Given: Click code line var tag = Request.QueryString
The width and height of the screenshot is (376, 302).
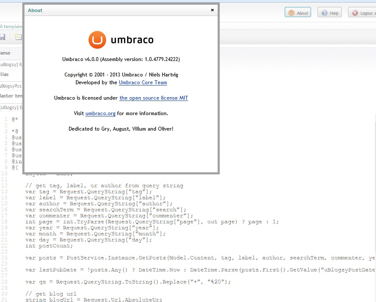Looking at the screenshot, I should pyautogui.click(x=88, y=192).
